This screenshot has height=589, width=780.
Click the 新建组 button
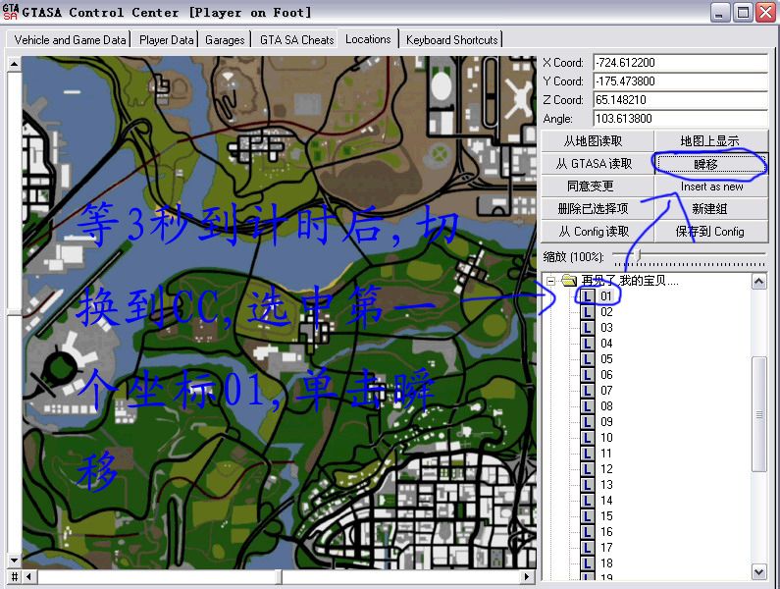tap(711, 209)
